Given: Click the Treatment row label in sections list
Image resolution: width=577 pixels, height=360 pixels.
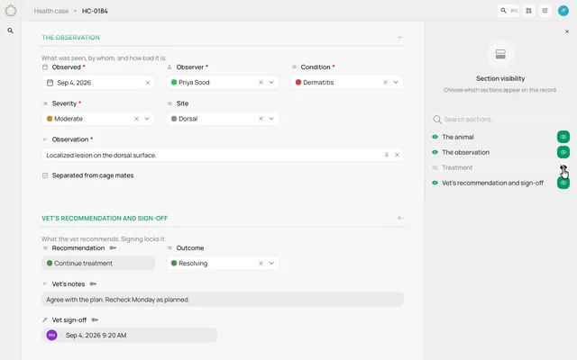Looking at the screenshot, I should (x=457, y=167).
